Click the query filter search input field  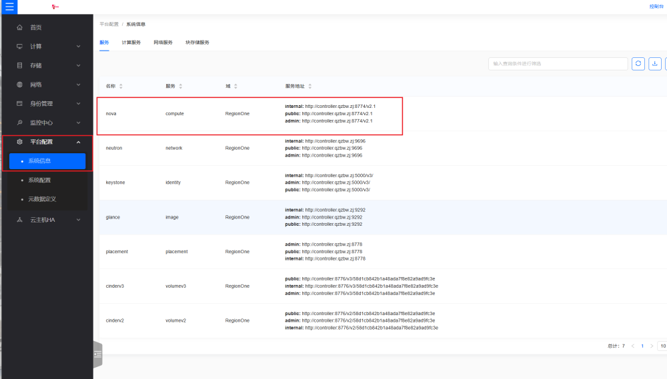point(558,64)
